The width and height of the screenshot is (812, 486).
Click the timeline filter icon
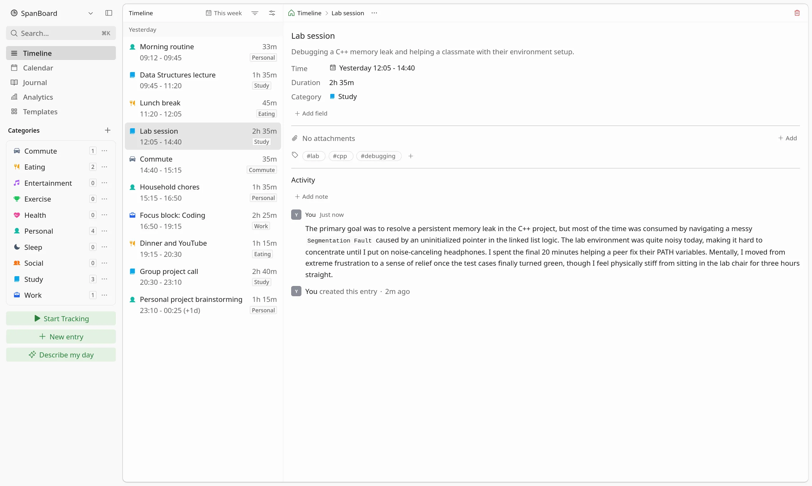[255, 13]
